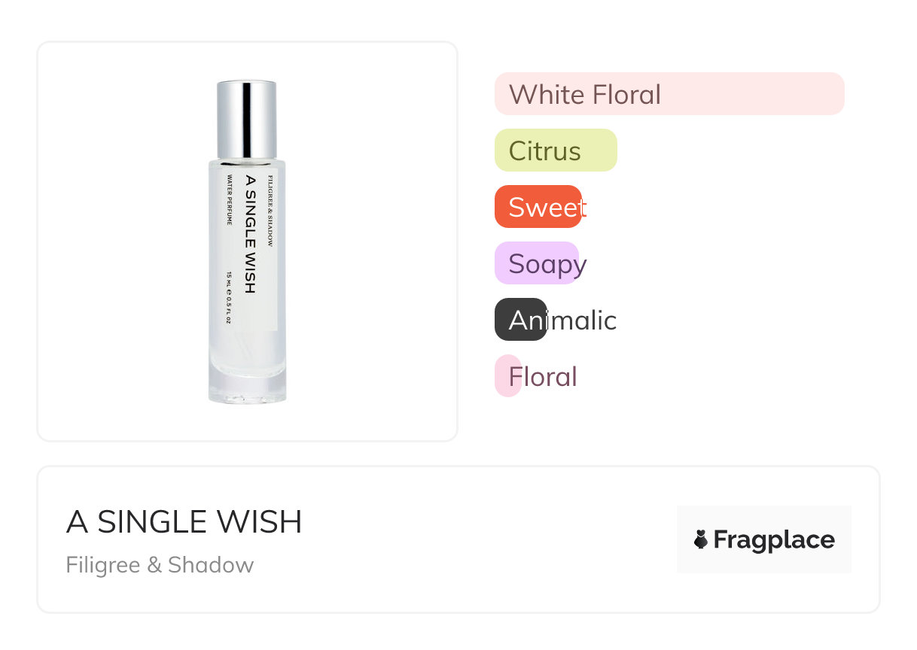Click the WATER PERFUME text on the bottle
917x650 pixels.
(229, 201)
